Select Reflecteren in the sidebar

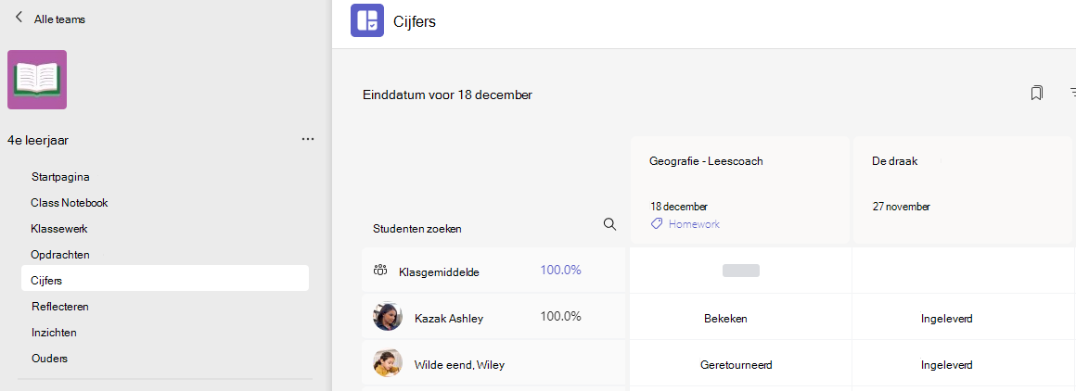[x=60, y=306]
